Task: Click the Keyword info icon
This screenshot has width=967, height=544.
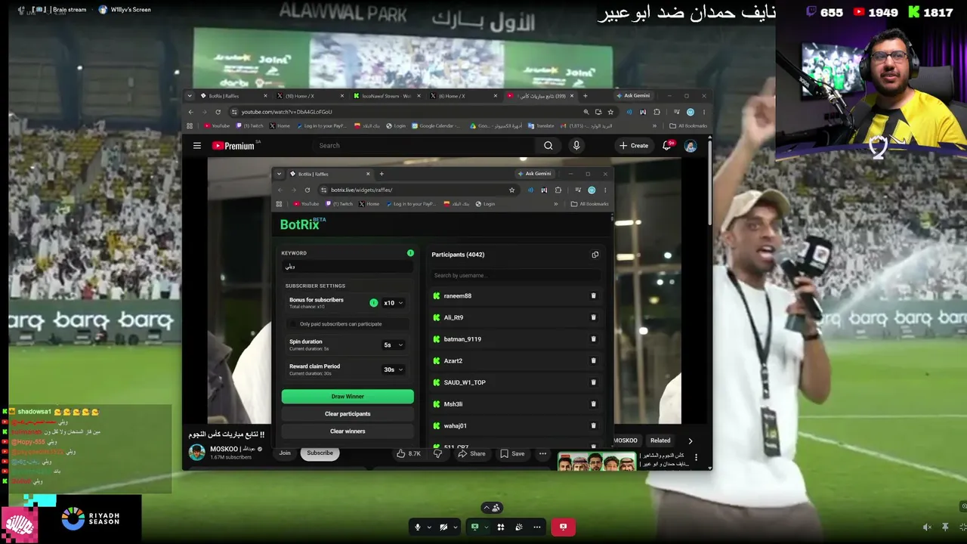Action: click(410, 253)
